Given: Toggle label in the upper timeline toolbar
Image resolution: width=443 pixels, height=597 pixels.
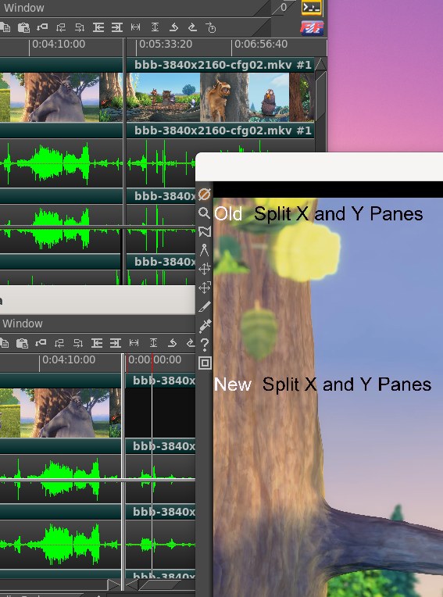Looking at the screenshot, I should tap(42, 27).
